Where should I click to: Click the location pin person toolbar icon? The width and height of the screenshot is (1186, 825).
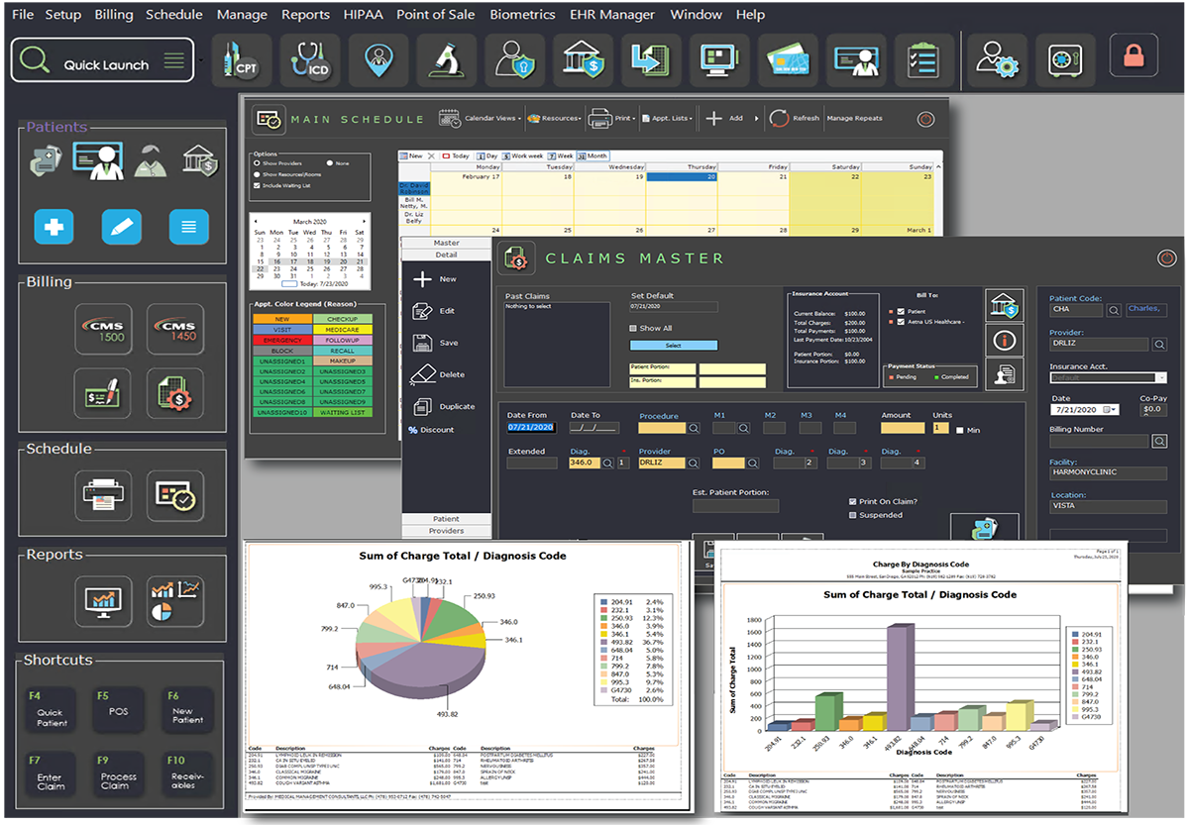click(x=378, y=59)
